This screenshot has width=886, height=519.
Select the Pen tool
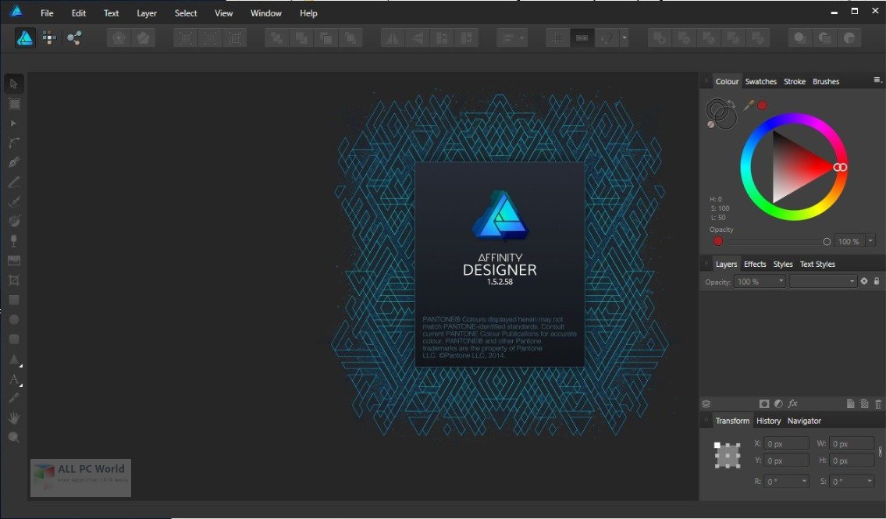coord(14,162)
